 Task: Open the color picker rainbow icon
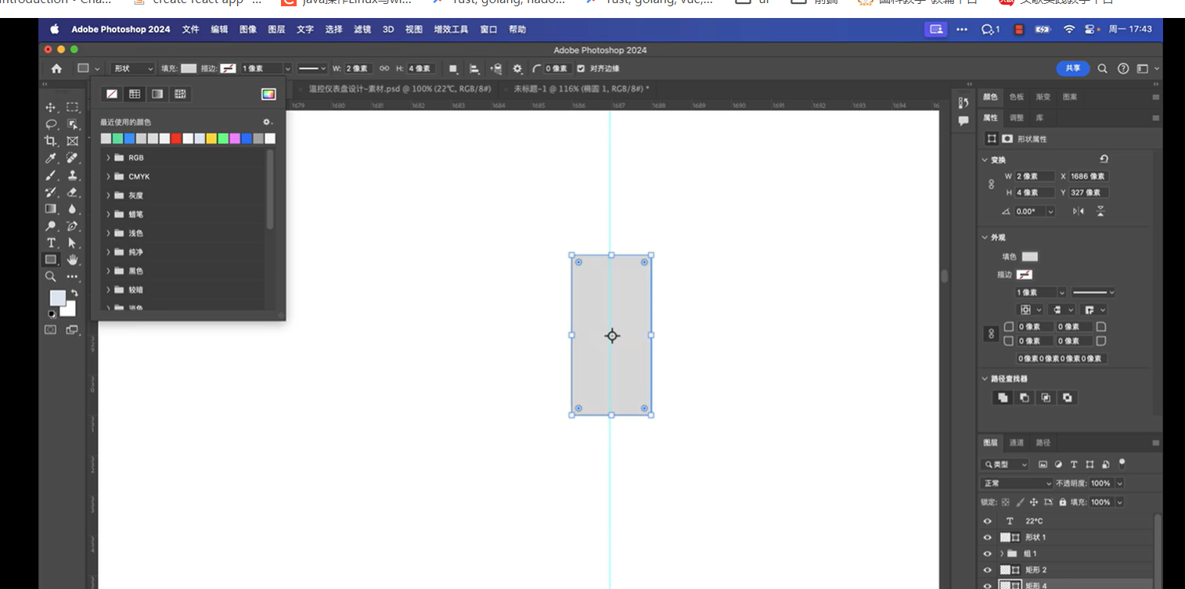[268, 94]
